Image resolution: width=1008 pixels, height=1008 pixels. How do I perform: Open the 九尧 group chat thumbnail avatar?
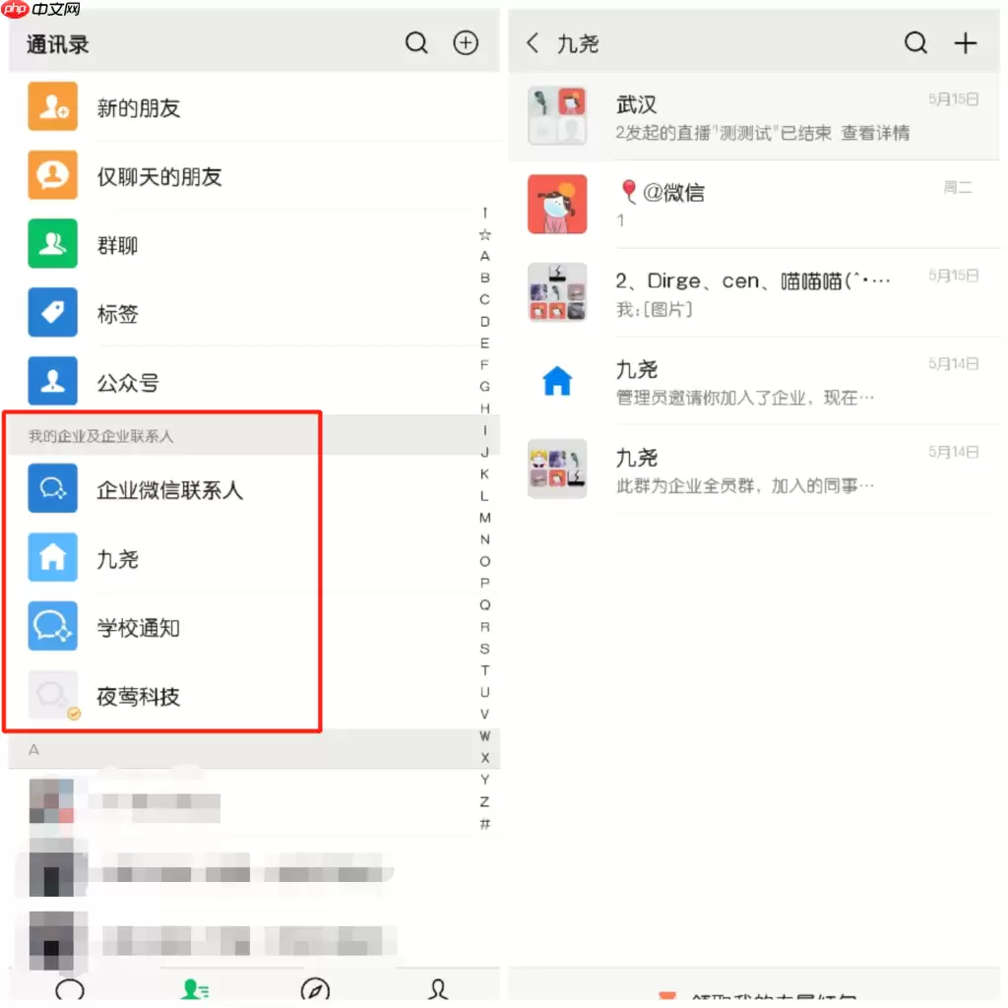click(x=557, y=469)
